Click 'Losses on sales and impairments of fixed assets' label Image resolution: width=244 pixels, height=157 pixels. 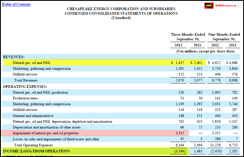click(56, 139)
